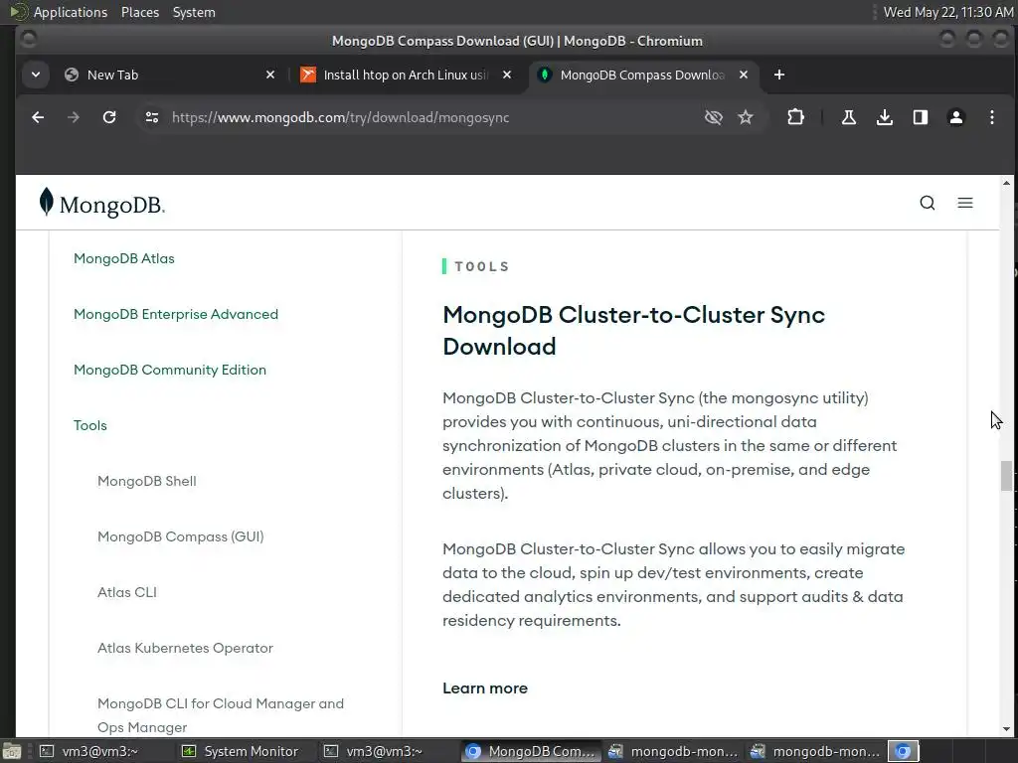Click the Learn more heading

485,688
